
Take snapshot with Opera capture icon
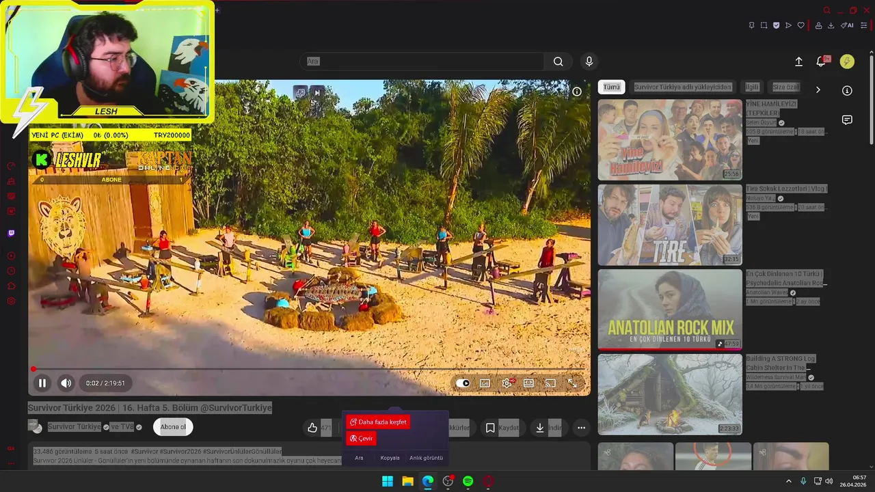[764, 25]
